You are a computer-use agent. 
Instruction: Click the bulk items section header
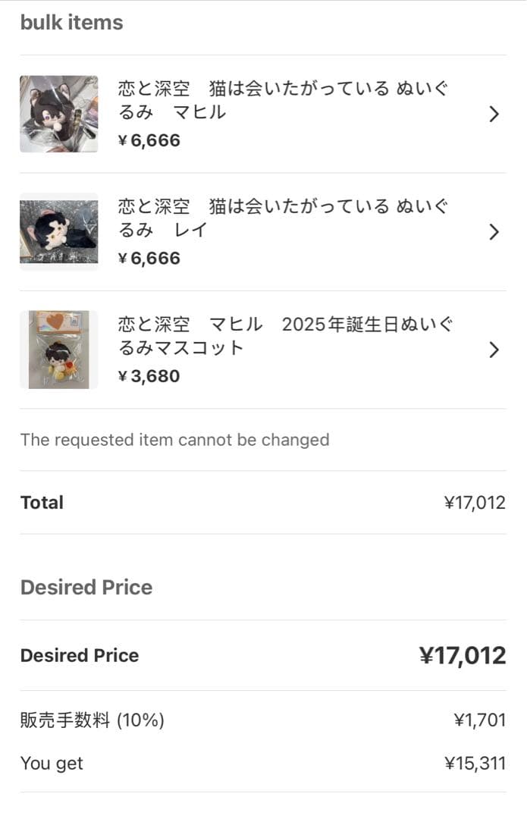(71, 23)
